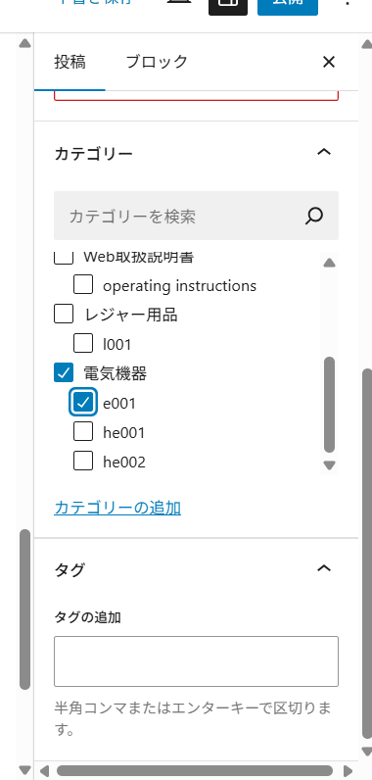Focus the タグの追加 input field

[x=196, y=661]
